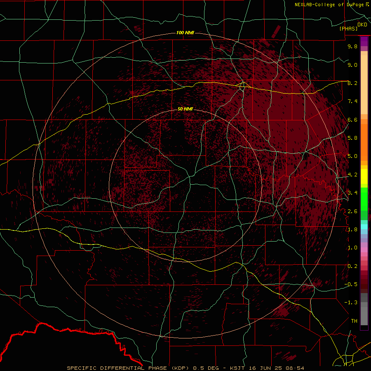Click the 50 NMI range ring label

pos(185,109)
